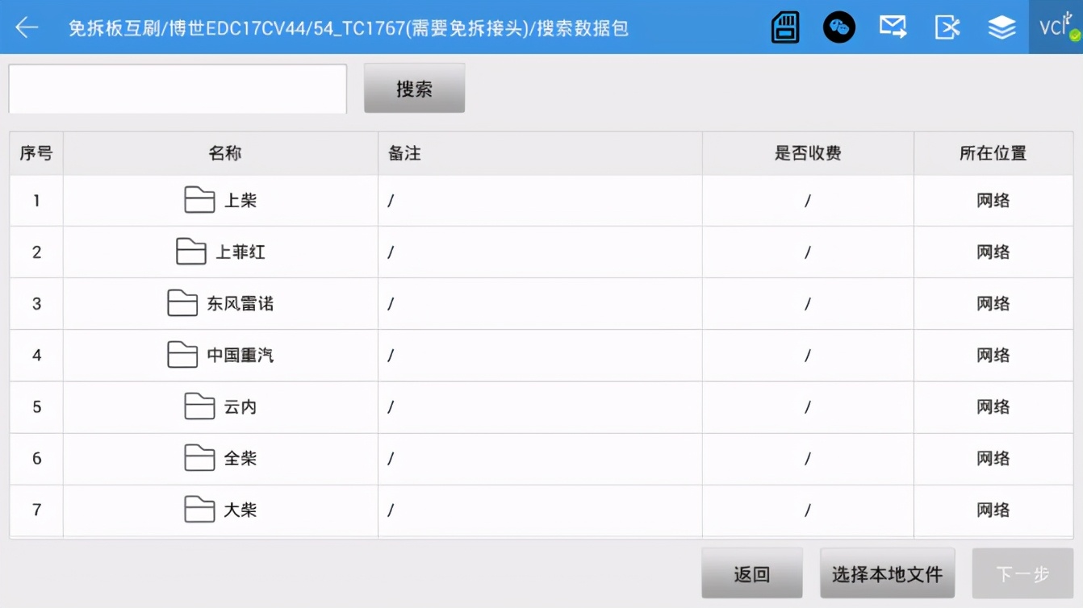The height and width of the screenshot is (608, 1083).
Task: Click the 网络 location in 大柴 row
Action: point(993,510)
